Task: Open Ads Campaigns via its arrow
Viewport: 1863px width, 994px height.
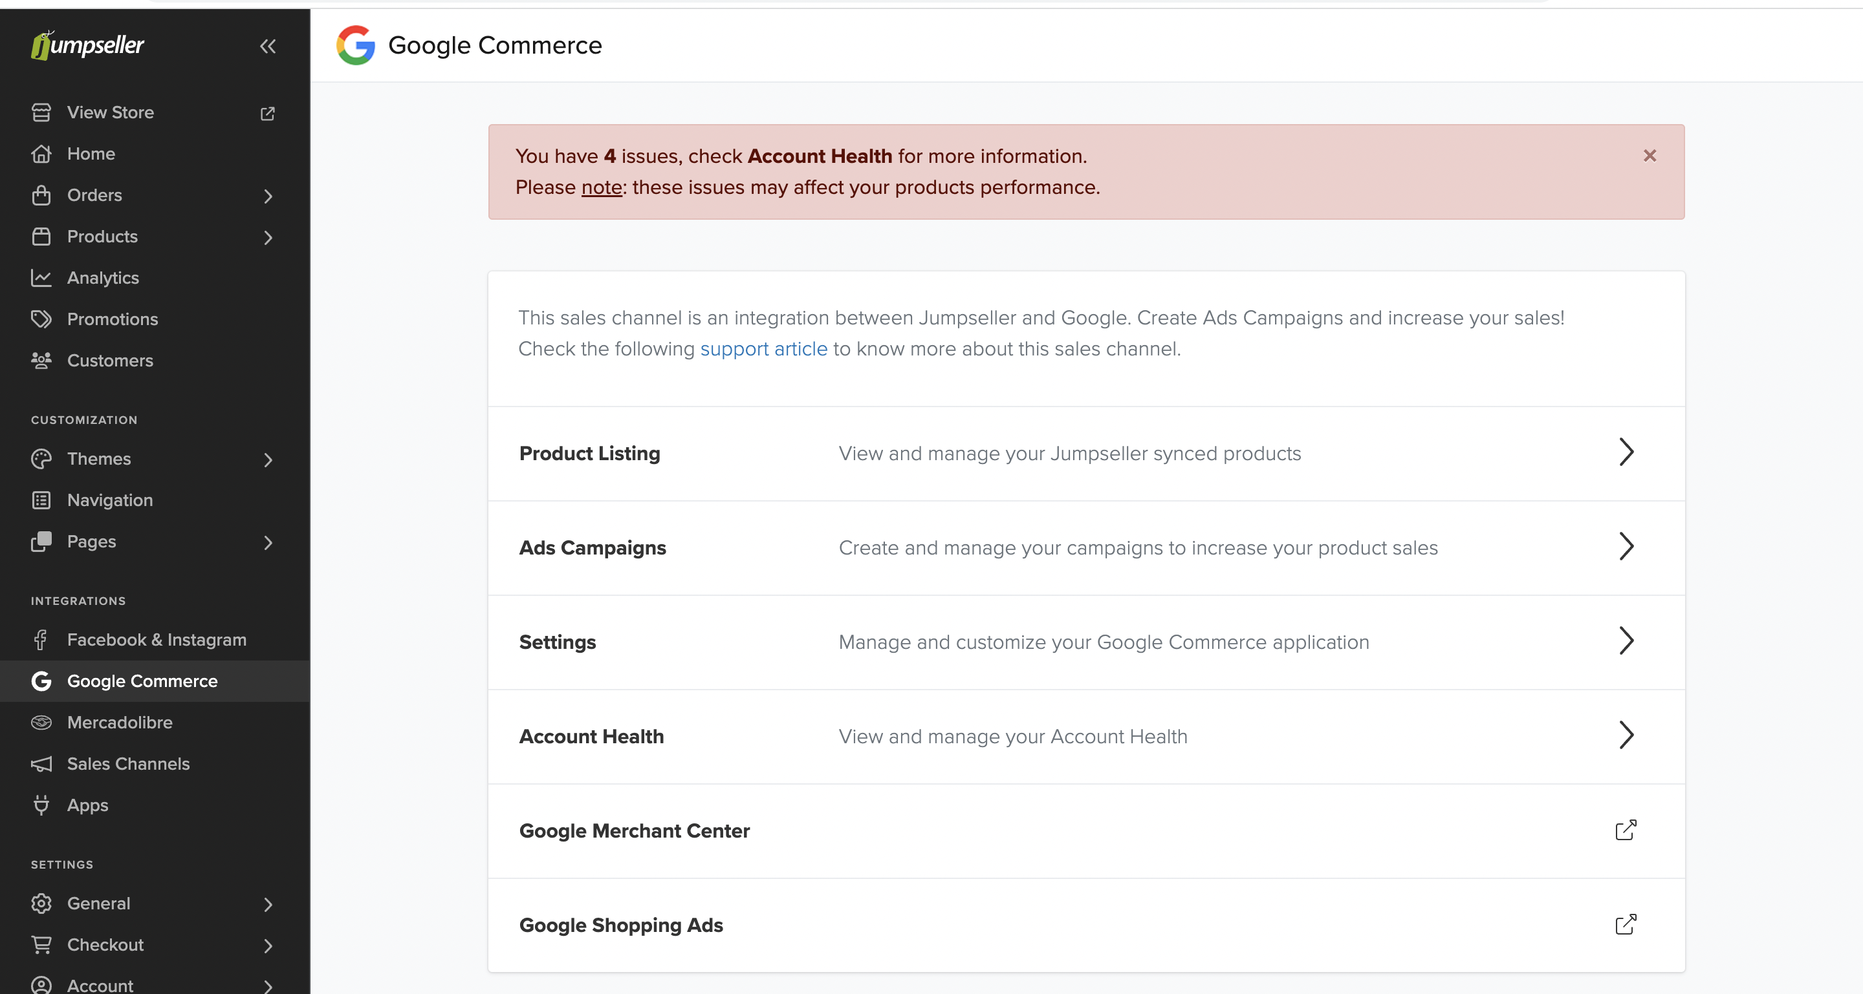Action: click(1626, 547)
